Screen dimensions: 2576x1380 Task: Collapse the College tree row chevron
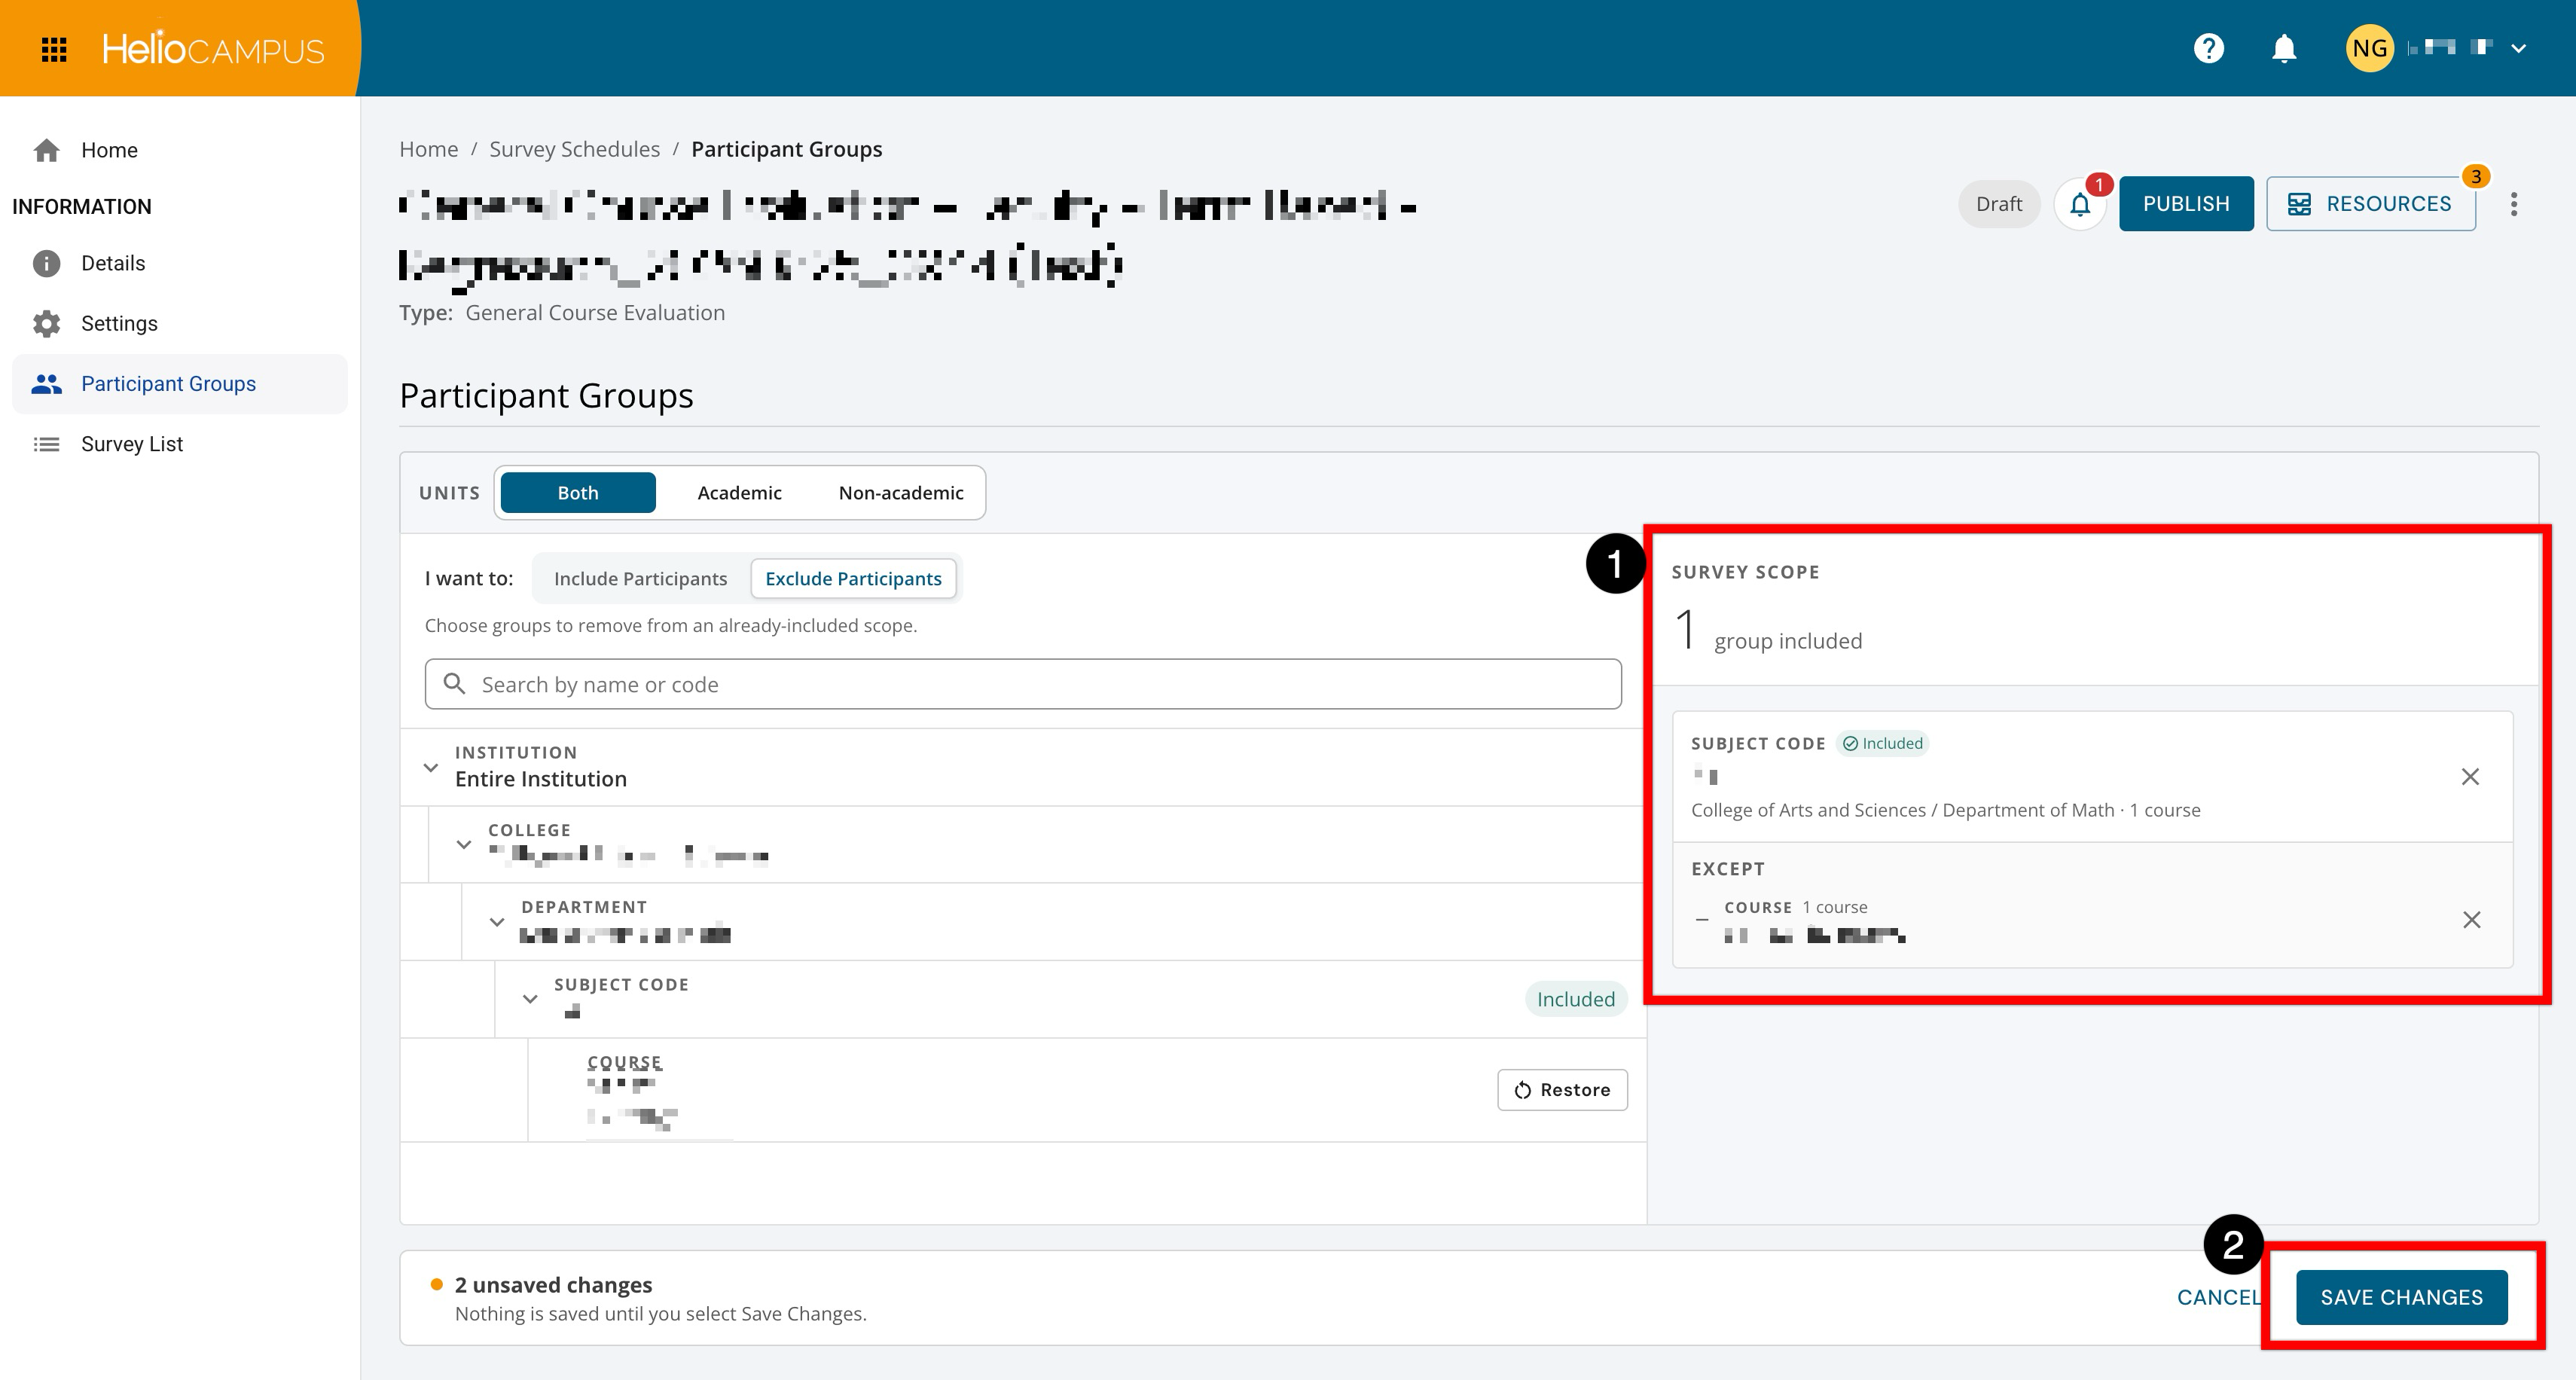point(464,845)
